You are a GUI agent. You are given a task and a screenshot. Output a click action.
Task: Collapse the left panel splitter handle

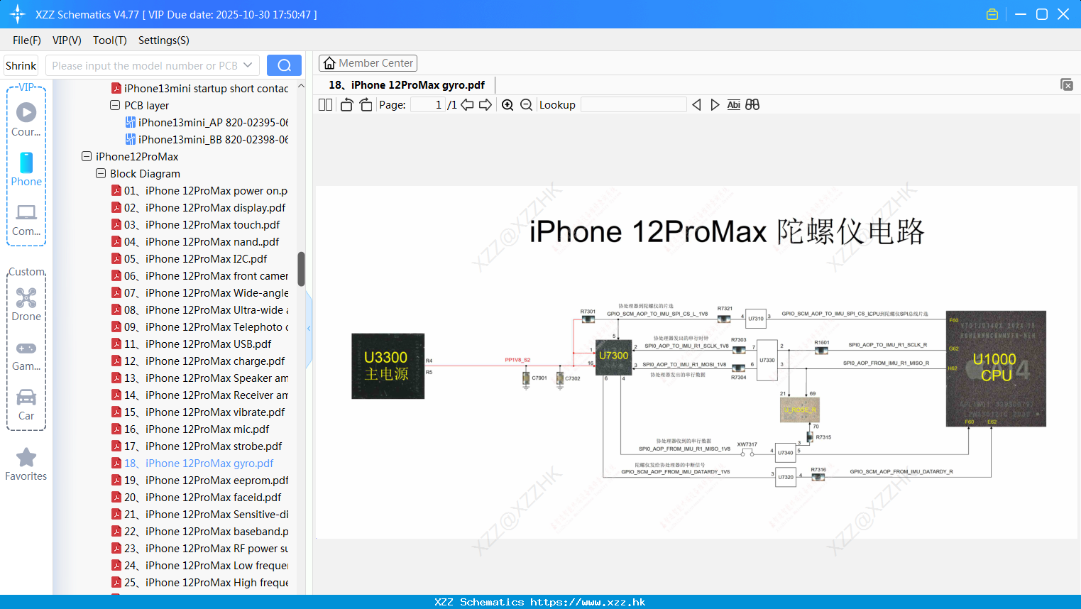point(309,328)
